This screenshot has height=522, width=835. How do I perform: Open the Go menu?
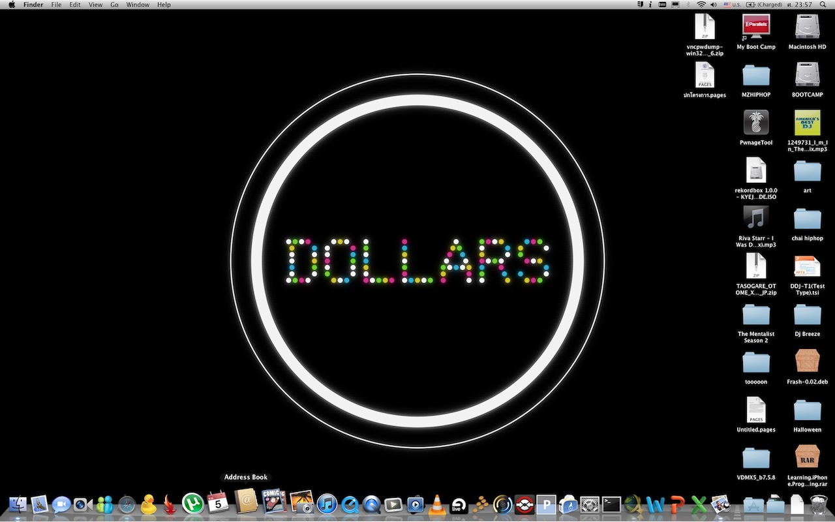point(114,5)
